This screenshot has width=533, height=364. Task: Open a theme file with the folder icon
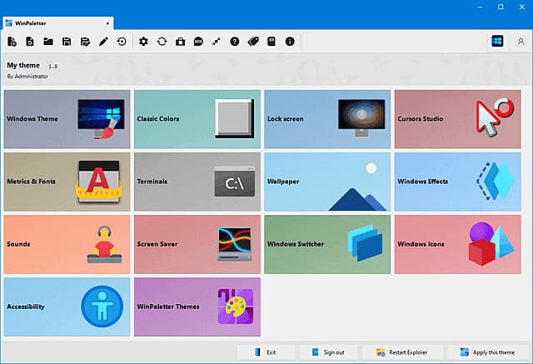[x=48, y=42]
